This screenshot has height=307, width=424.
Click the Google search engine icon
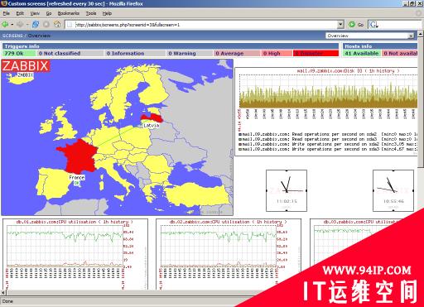tap(373, 25)
